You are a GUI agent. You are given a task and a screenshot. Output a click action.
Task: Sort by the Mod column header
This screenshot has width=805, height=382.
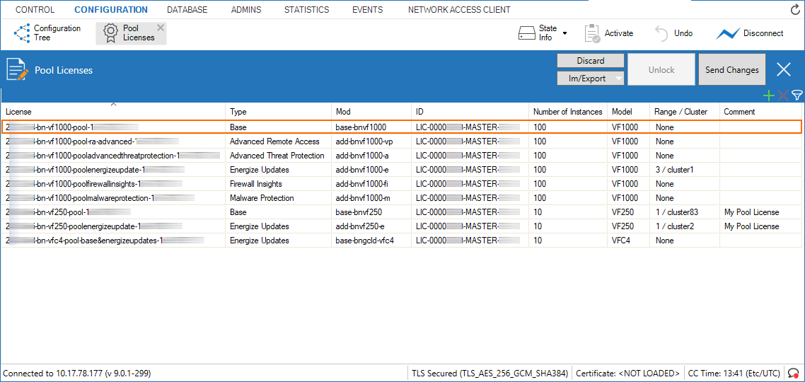pos(371,112)
